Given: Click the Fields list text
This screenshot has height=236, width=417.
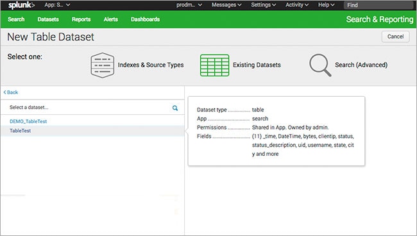Looking at the screenshot, I should tap(303, 145).
